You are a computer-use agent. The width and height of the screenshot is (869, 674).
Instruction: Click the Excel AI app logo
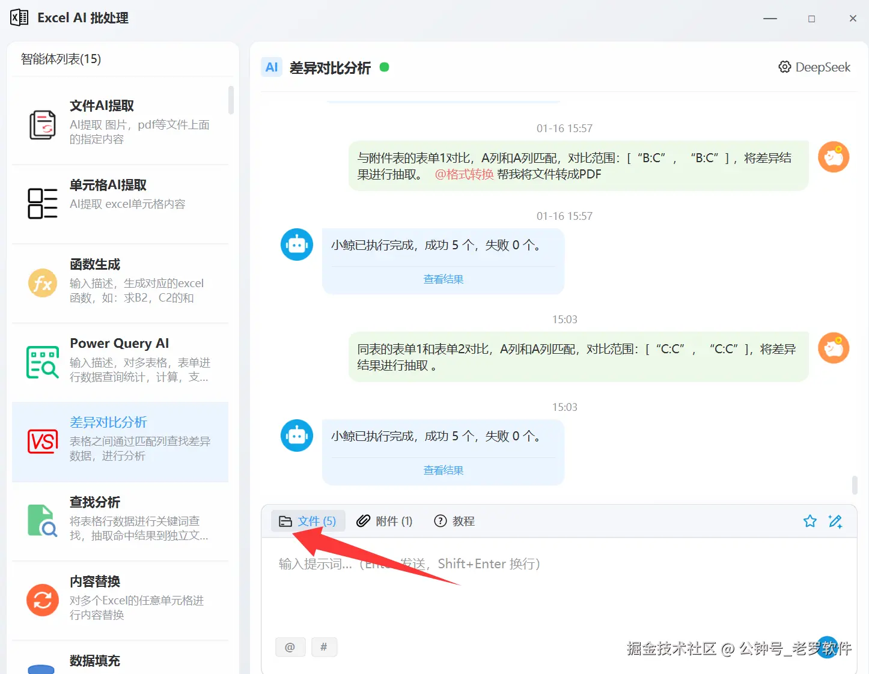pos(19,17)
